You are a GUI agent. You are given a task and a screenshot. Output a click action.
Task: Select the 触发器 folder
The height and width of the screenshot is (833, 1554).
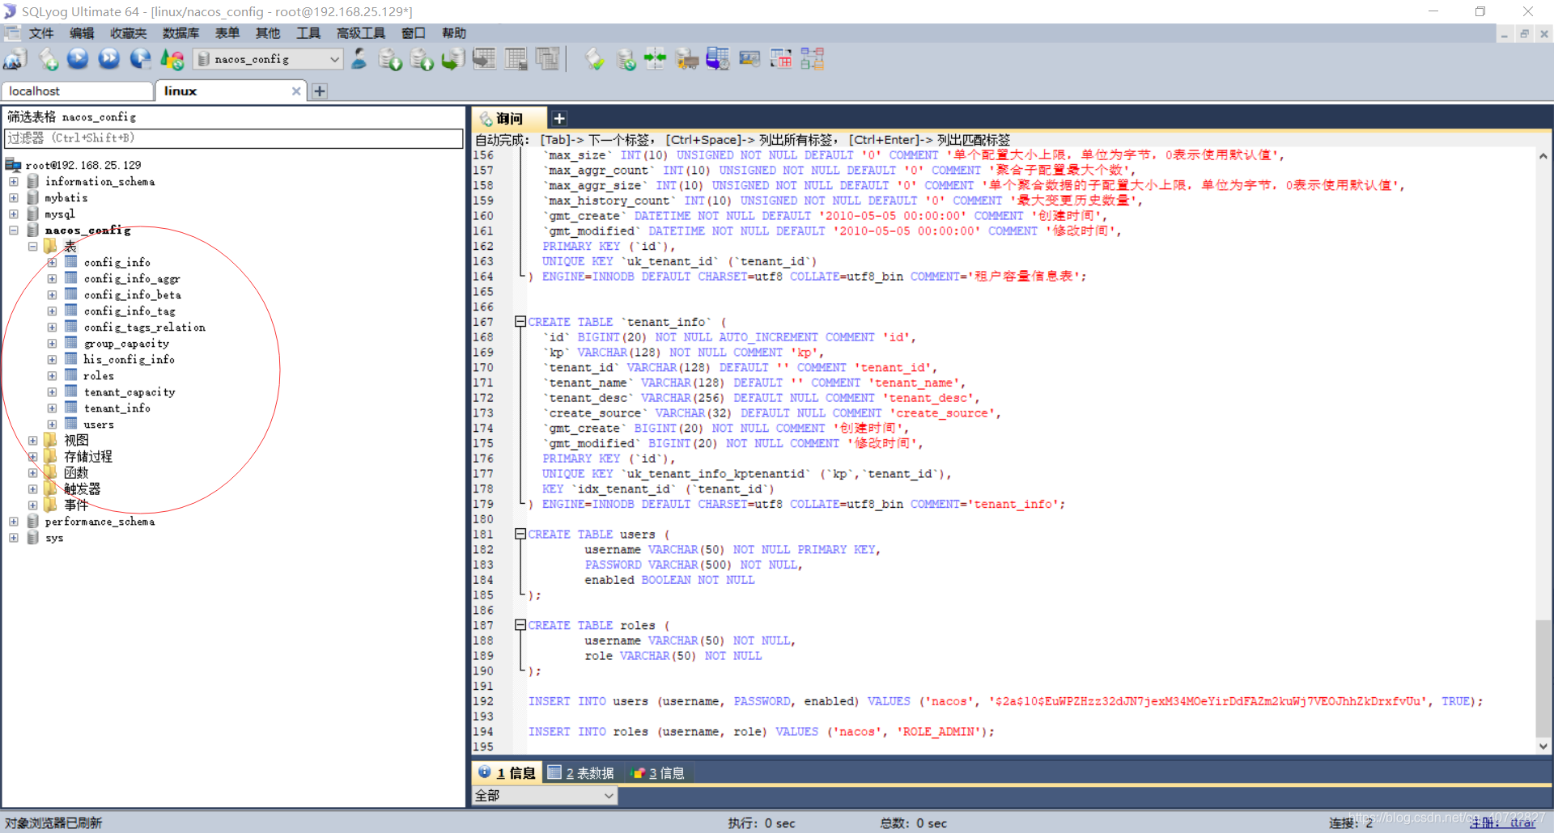coord(83,489)
